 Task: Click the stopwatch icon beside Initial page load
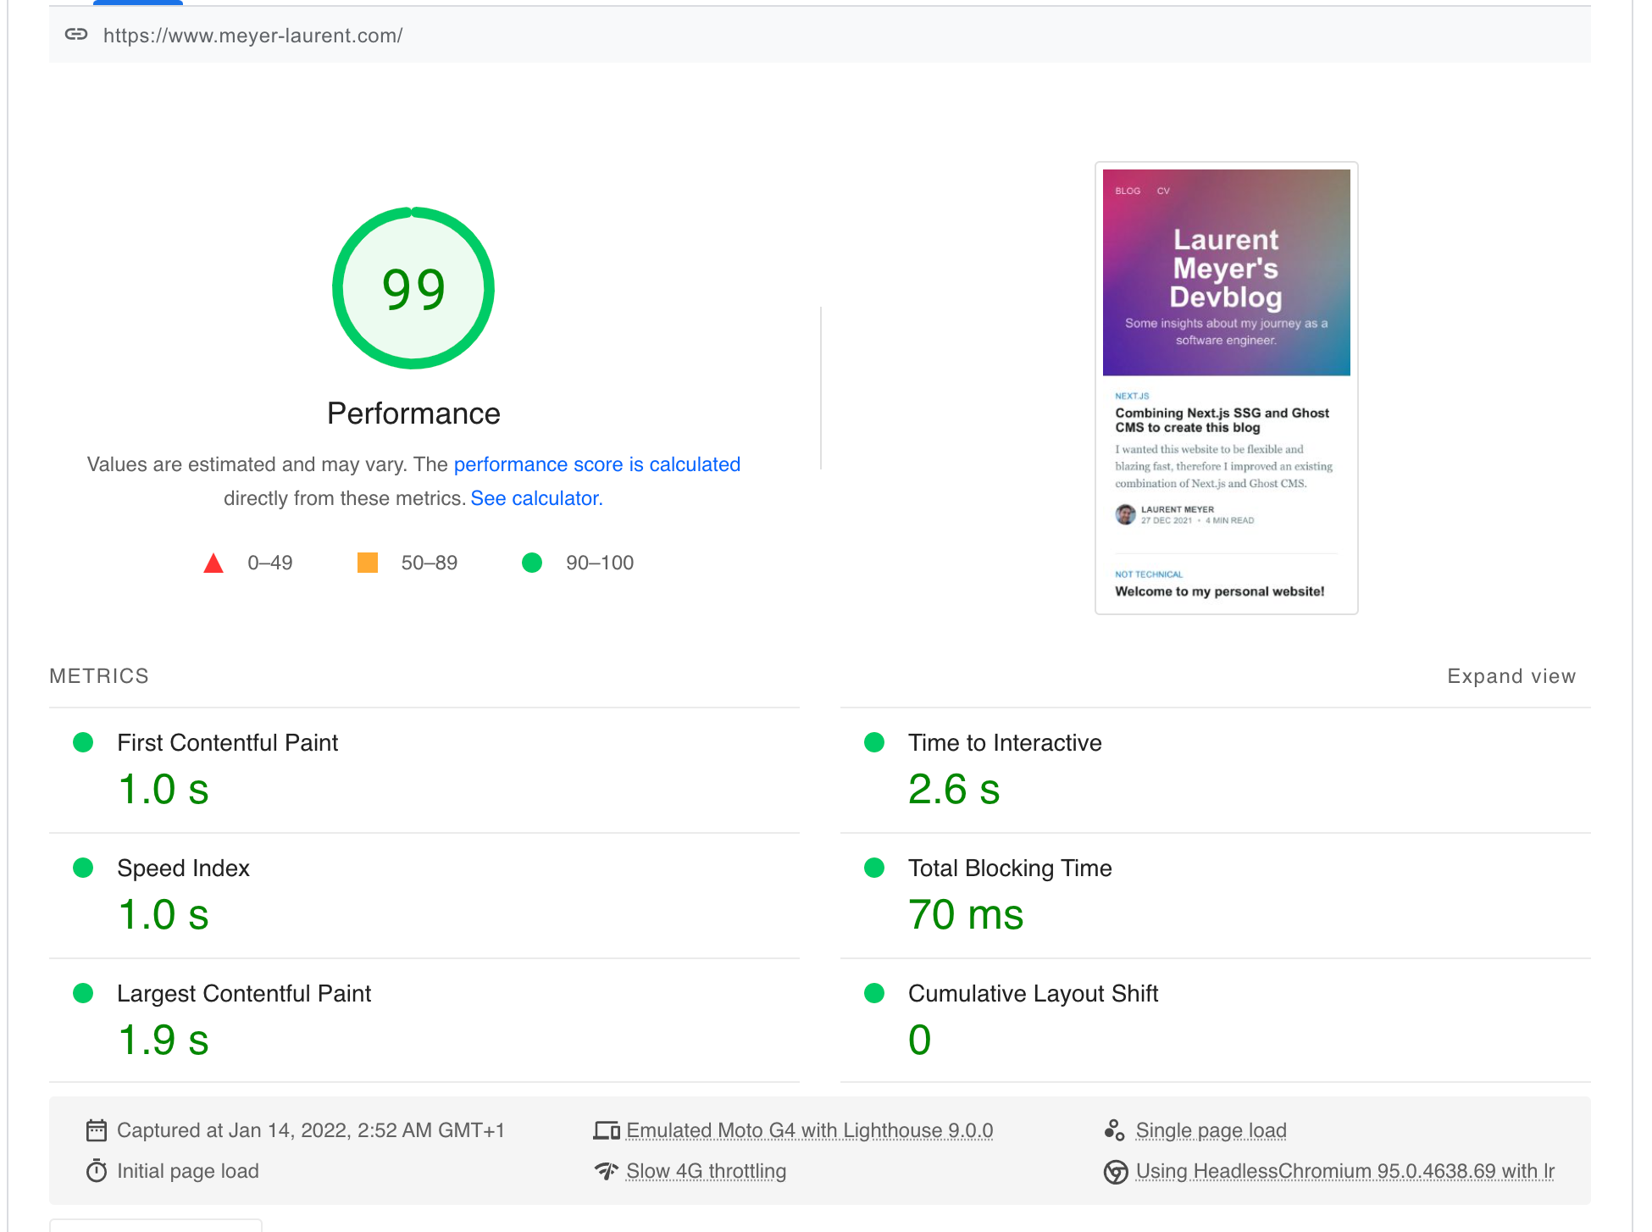(97, 1171)
